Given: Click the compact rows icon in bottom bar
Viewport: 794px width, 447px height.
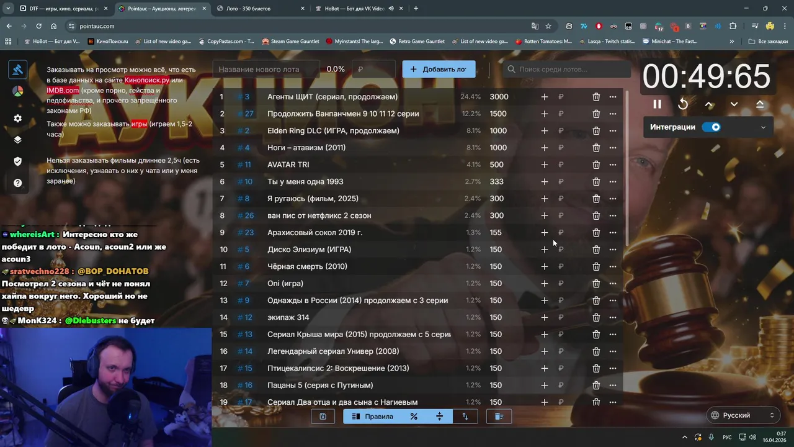Looking at the screenshot, I should [439, 417].
